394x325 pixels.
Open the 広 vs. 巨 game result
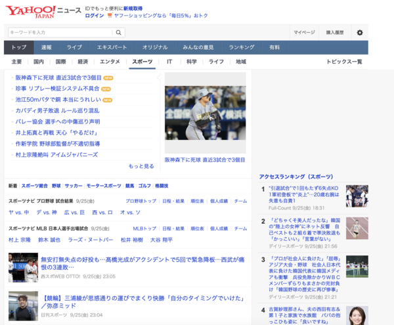click(74, 213)
